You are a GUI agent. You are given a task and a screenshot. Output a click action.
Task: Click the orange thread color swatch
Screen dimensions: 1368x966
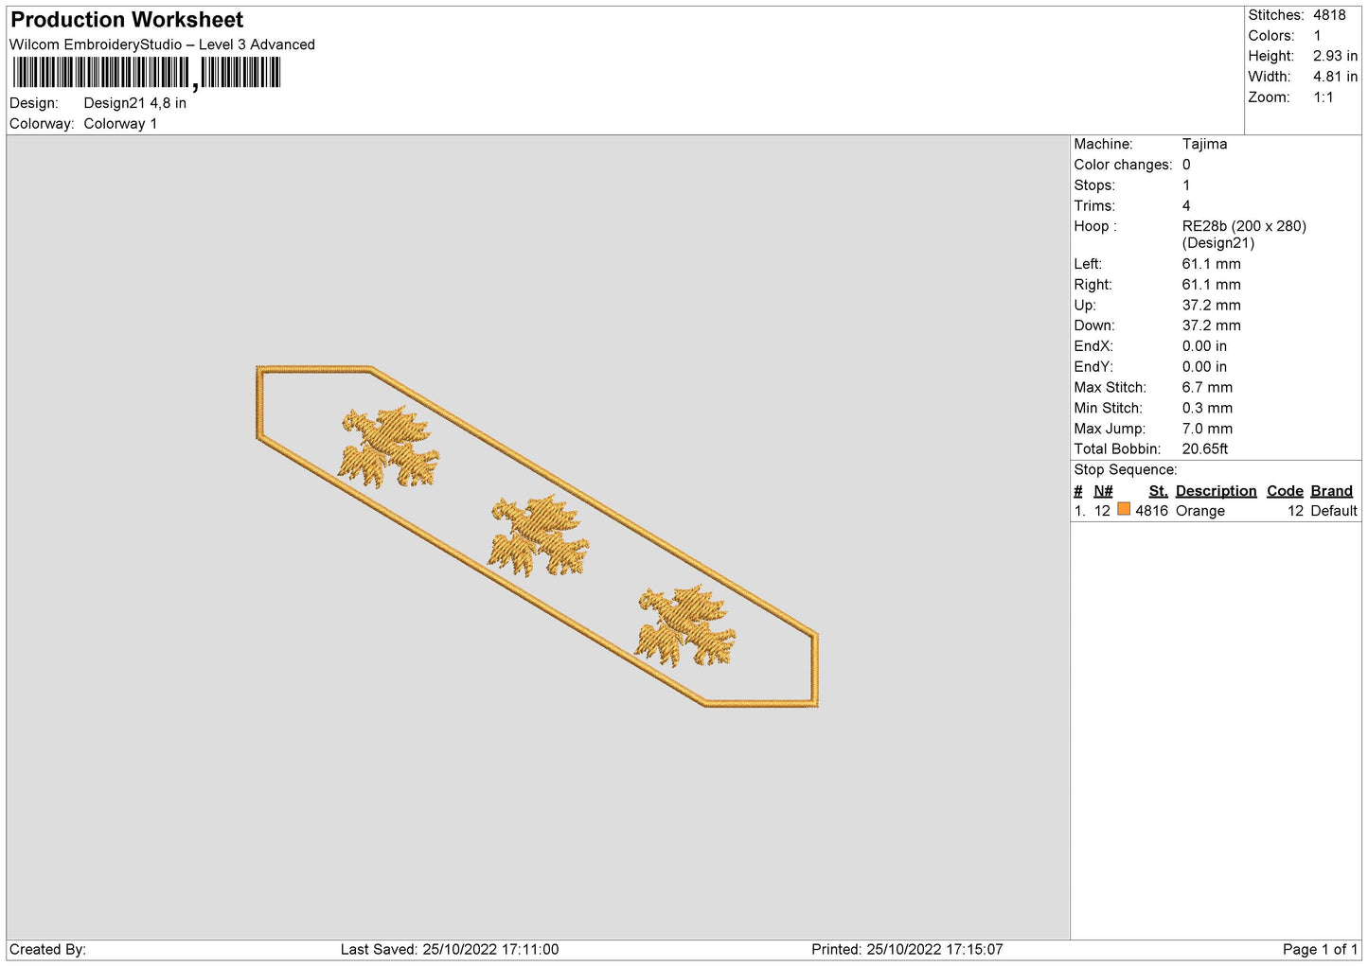click(x=1124, y=509)
